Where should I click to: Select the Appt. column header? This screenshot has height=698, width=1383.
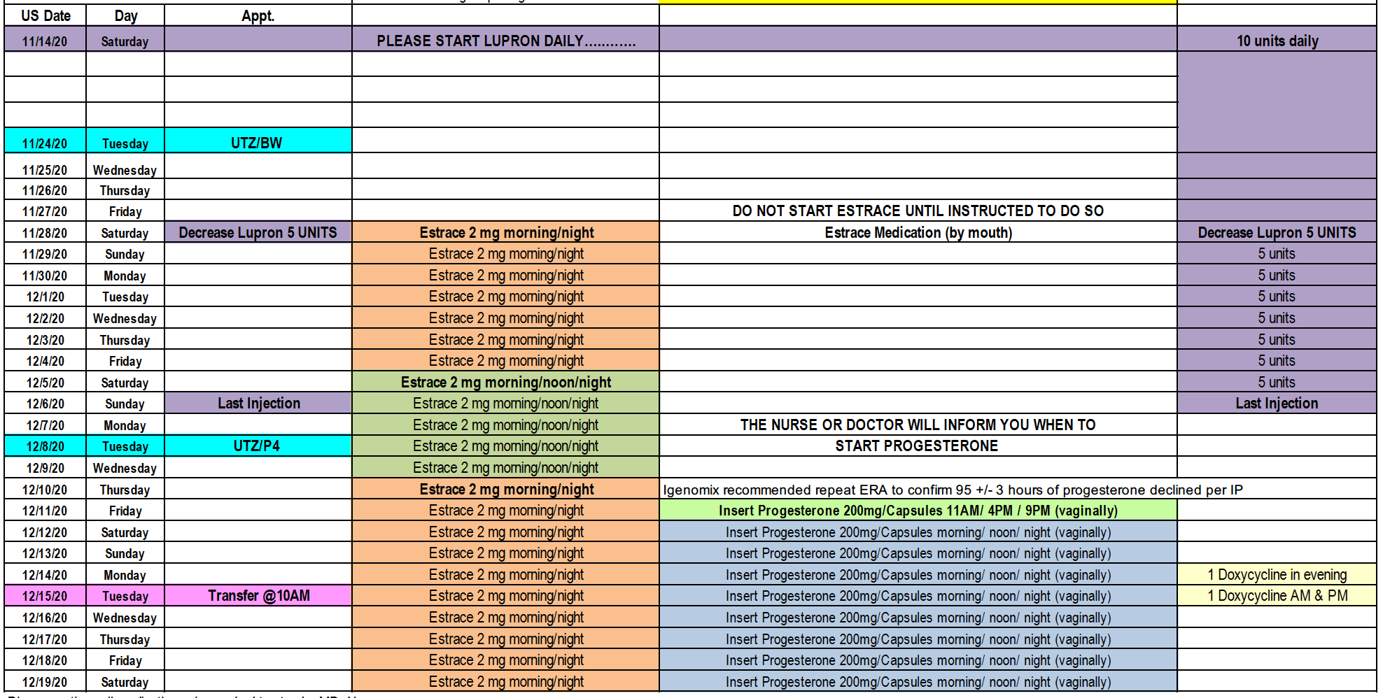click(258, 15)
